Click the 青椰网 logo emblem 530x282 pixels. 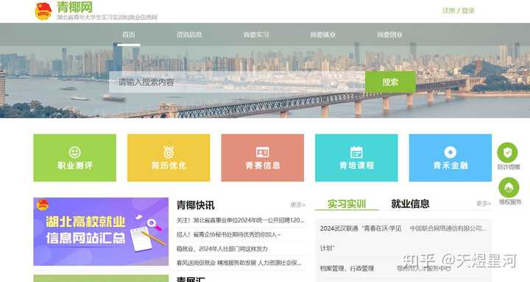(43, 11)
